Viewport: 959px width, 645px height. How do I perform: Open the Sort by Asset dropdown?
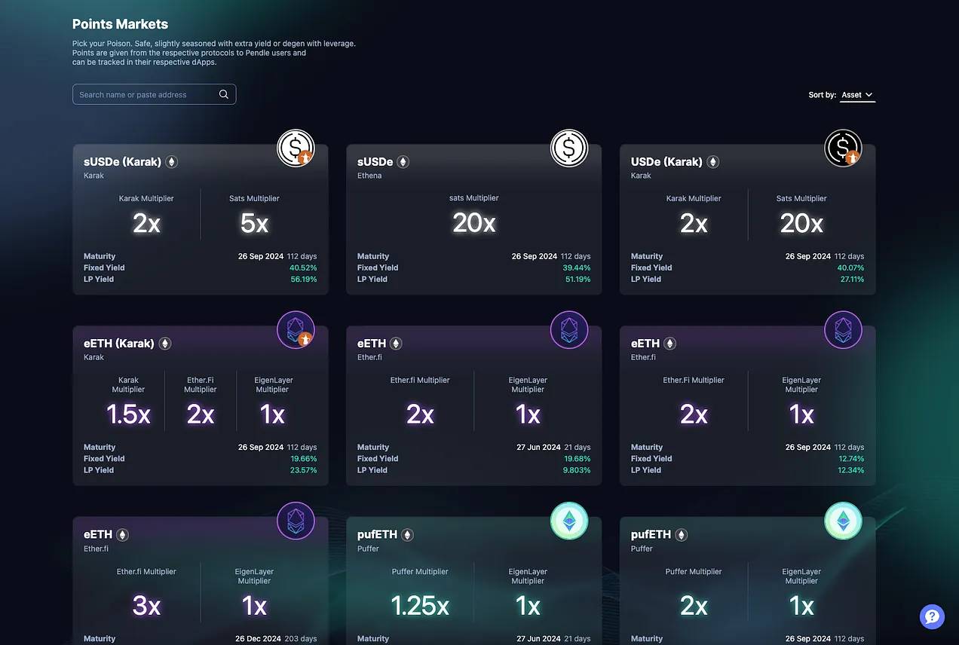[x=857, y=95]
